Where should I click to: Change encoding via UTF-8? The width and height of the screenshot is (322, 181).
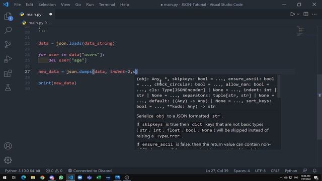coord(260,171)
